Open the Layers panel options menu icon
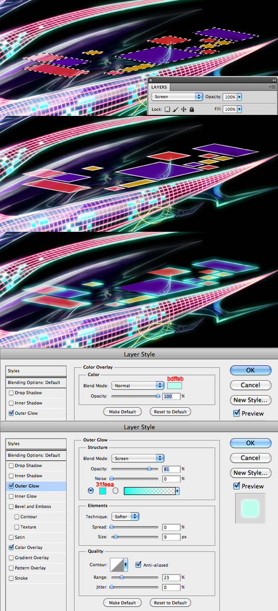This screenshot has width=278, height=611. click(x=273, y=87)
